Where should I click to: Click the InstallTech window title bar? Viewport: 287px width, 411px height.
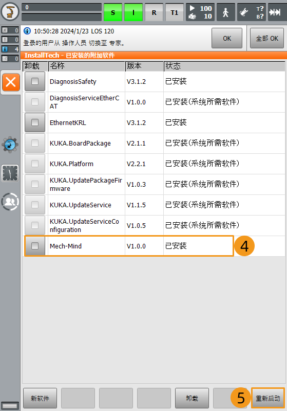point(154,56)
